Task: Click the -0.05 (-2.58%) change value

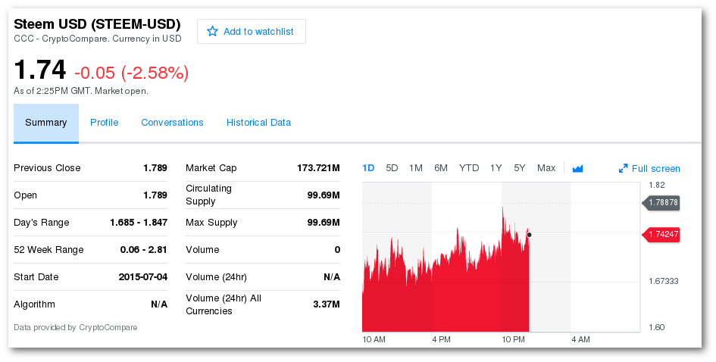Action: (x=132, y=73)
